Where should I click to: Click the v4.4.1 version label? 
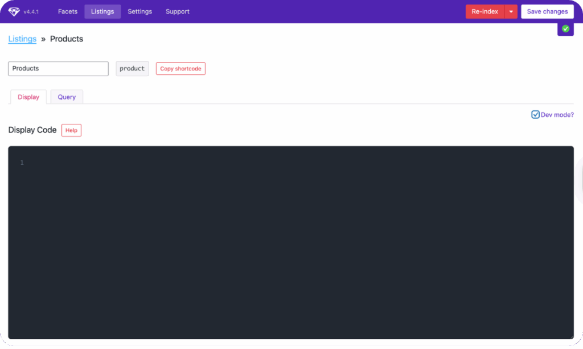click(x=31, y=12)
